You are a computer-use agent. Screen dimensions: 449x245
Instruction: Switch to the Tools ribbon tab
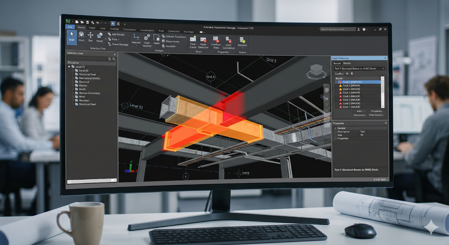click(x=161, y=31)
